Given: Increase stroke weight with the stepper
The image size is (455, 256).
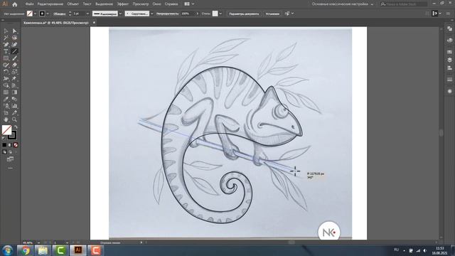Looking at the screenshot, I should click(x=70, y=12).
